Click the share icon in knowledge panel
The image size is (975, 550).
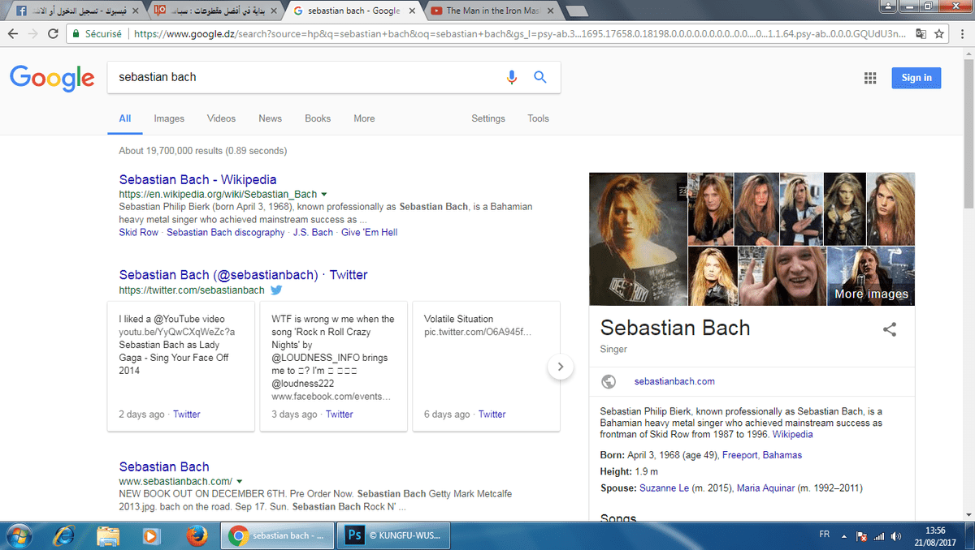(890, 329)
